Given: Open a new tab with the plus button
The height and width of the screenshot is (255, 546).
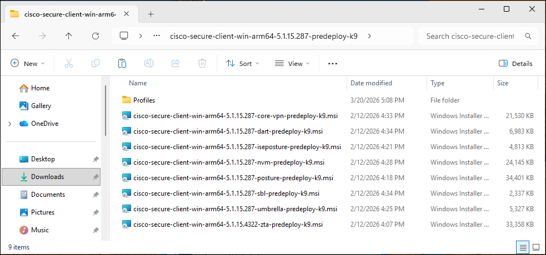Looking at the screenshot, I should point(151,14).
